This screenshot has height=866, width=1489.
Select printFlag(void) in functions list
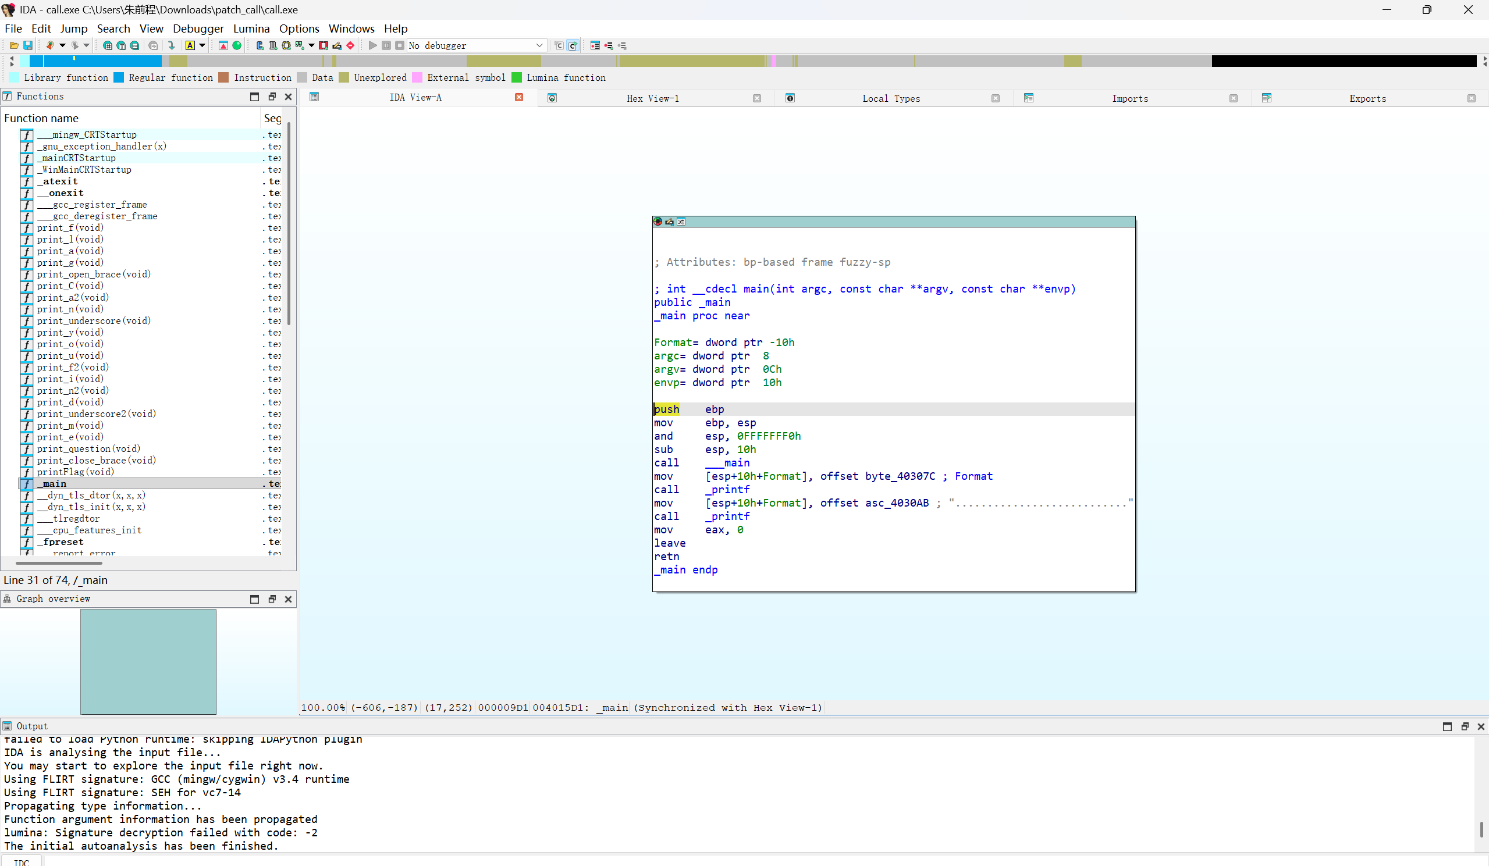76,472
